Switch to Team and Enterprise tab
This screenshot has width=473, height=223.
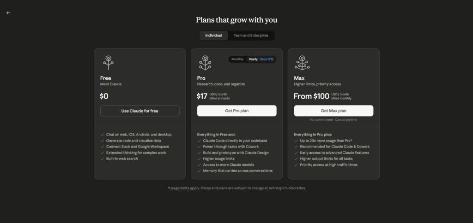(251, 35)
